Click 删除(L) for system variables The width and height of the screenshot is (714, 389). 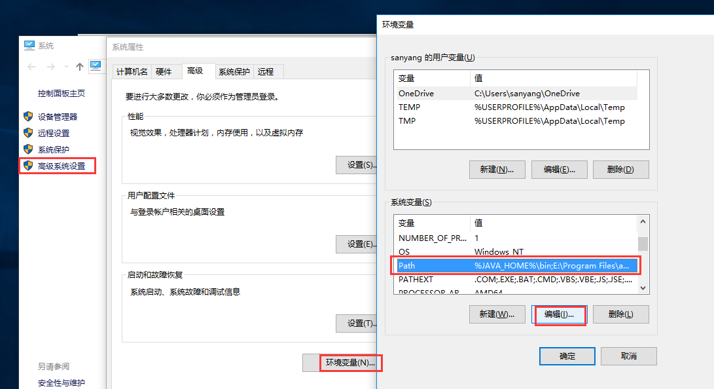[620, 314]
